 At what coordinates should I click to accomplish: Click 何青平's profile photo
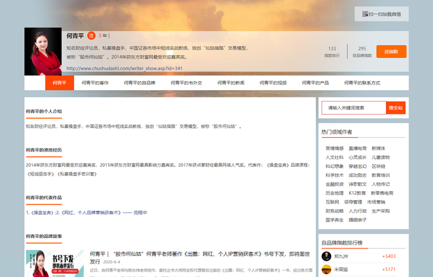(x=43, y=51)
